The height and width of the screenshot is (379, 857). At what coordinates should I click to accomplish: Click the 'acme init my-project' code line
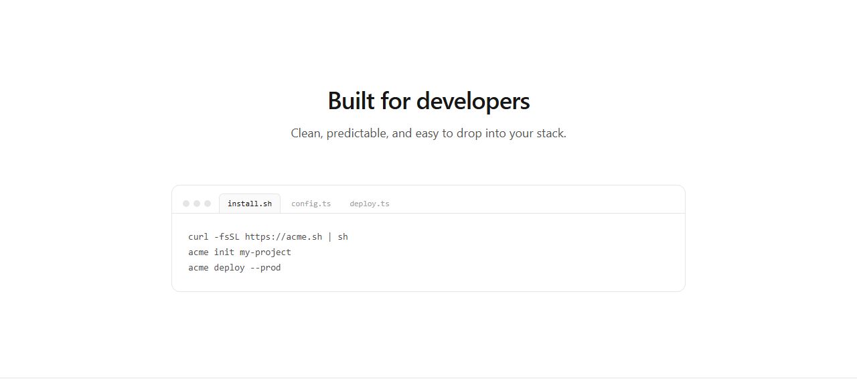(x=240, y=252)
